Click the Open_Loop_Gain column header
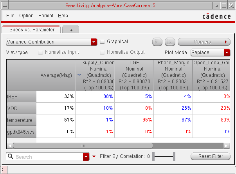Image resolution: width=236 pixels, height=174 pixels. tap(211, 75)
